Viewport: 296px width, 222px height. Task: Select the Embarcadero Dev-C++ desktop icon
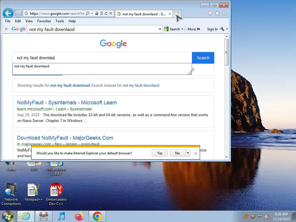pos(56,195)
